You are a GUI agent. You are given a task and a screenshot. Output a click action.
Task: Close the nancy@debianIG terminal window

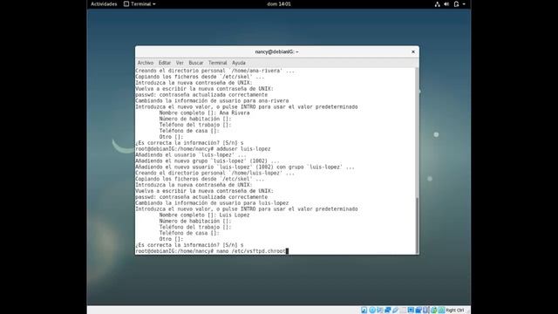(413, 52)
